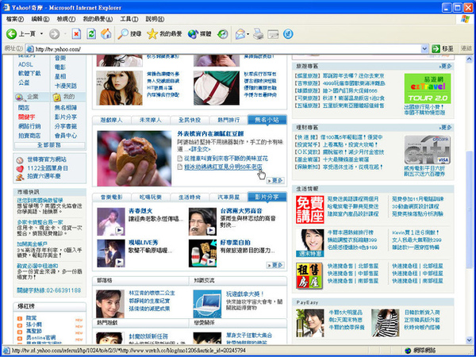Expand 更多 in the 影片分享 panel
476x357 pixels.
tap(275, 265)
